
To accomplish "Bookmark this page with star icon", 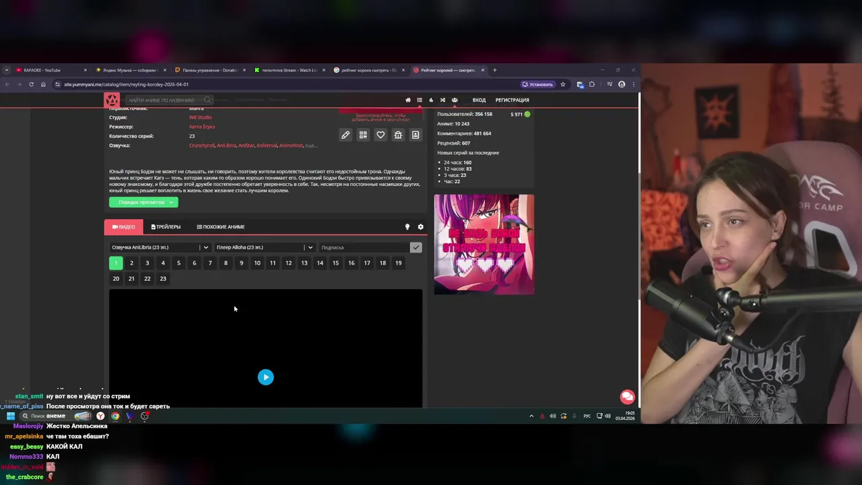I will click(x=563, y=84).
